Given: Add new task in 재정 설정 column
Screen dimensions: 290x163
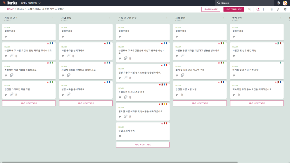Looking at the screenshot, I should (x=200, y=103).
